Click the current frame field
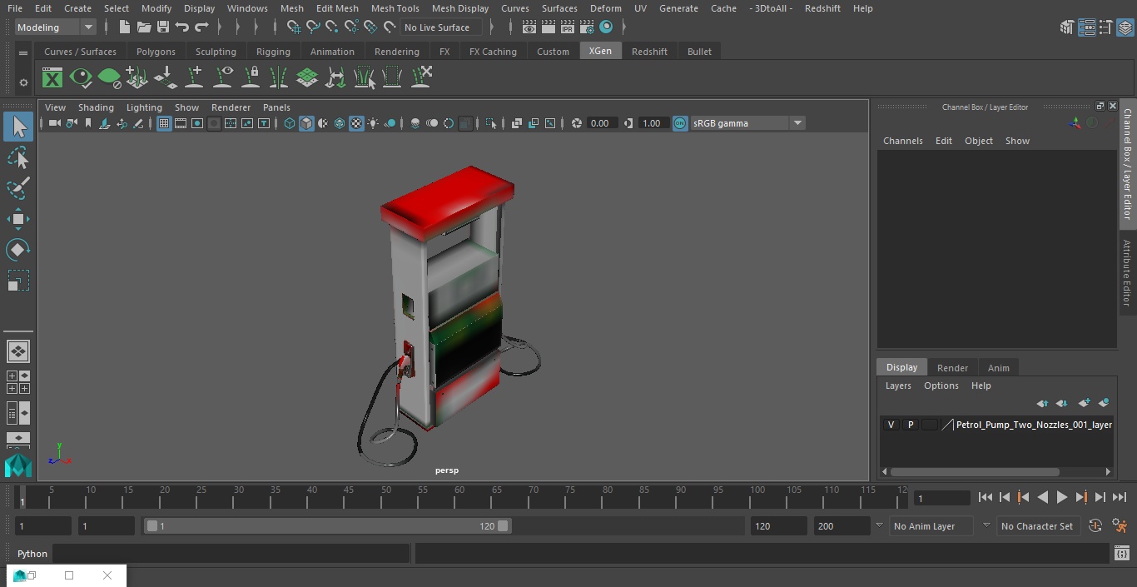Image resolution: width=1137 pixels, height=587 pixels. point(942,498)
